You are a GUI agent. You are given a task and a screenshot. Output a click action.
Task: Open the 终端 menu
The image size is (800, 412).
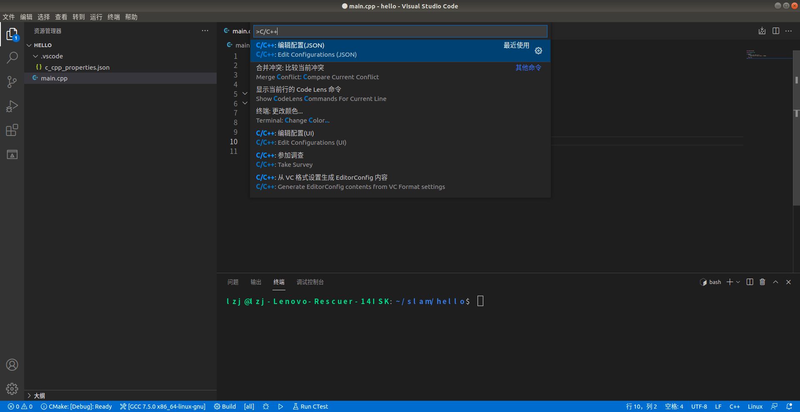(x=114, y=17)
